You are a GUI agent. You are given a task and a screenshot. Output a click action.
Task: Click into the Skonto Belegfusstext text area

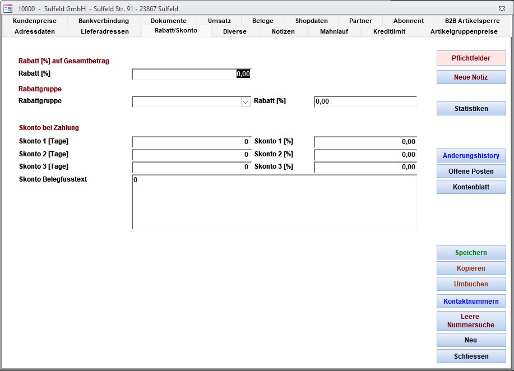[x=274, y=202]
